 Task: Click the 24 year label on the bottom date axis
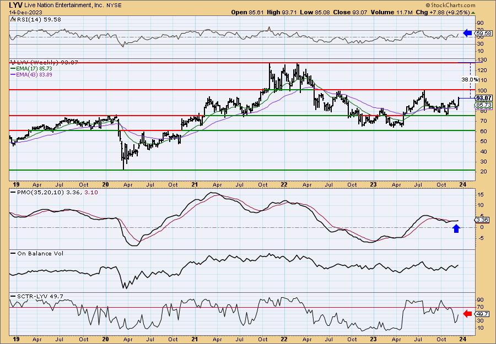(462, 339)
